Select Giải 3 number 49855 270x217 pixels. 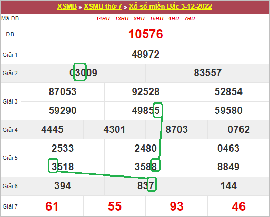coord(146,110)
